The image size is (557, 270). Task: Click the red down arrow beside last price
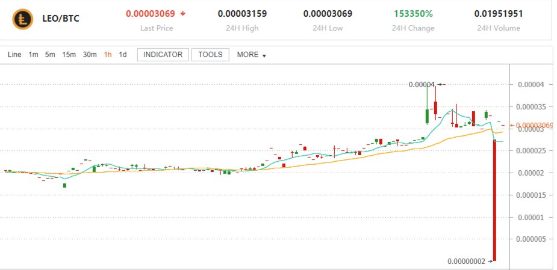(x=183, y=14)
